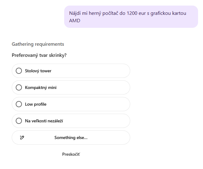Choose the Low profile radio circle
The width and height of the screenshot is (203, 169).
tap(19, 104)
